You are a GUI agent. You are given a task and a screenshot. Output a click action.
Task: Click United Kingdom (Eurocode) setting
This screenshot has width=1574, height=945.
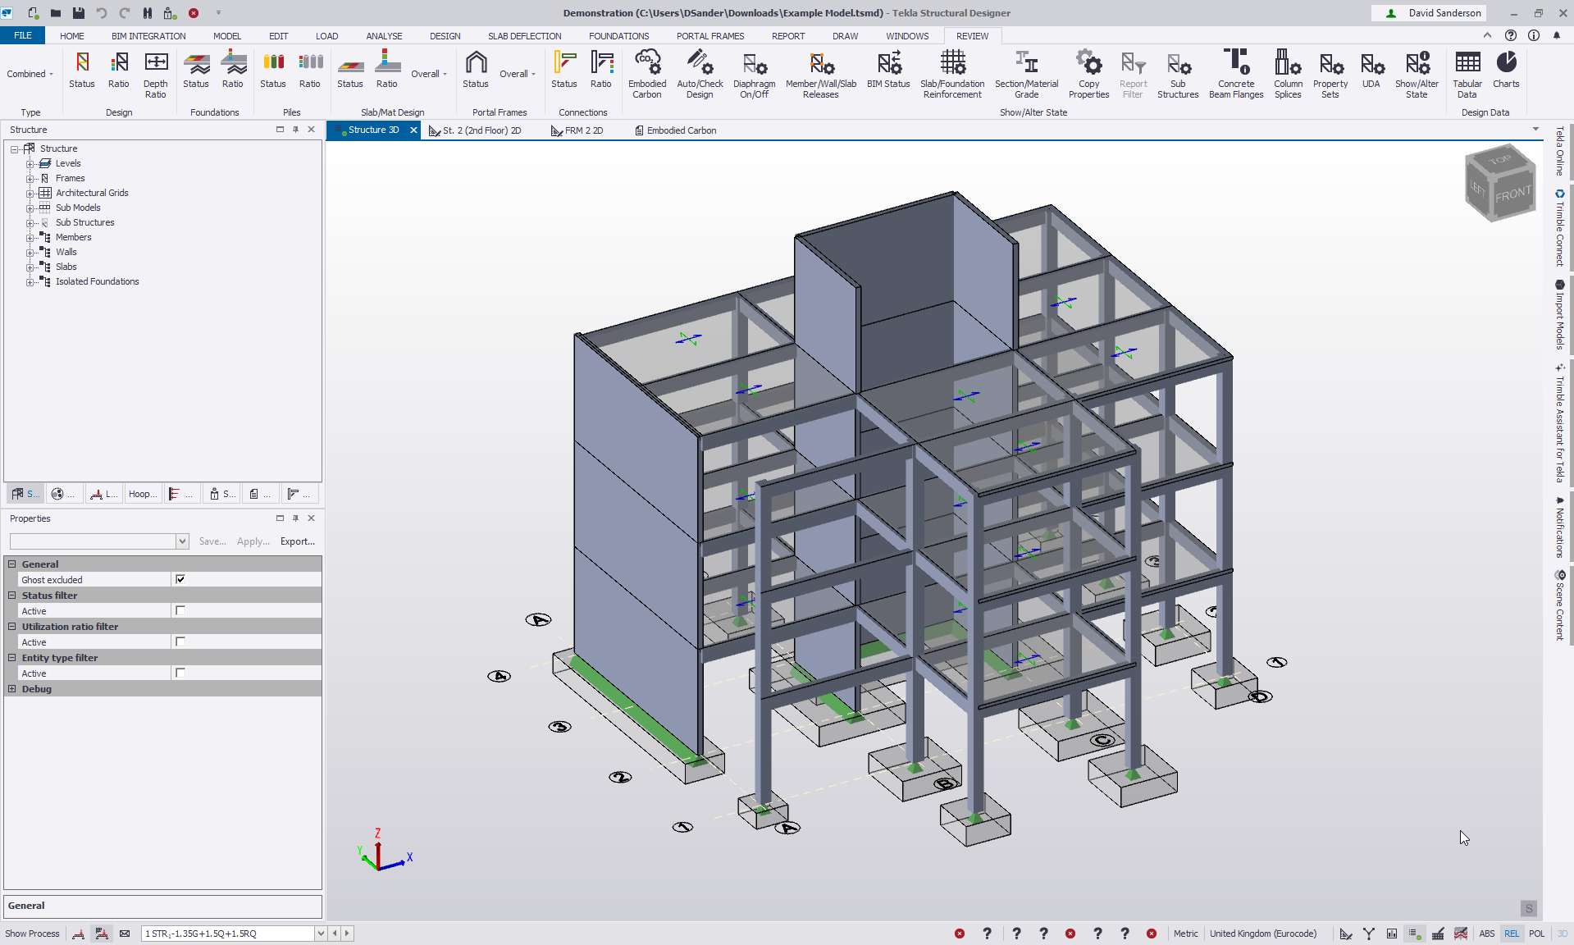click(1263, 934)
